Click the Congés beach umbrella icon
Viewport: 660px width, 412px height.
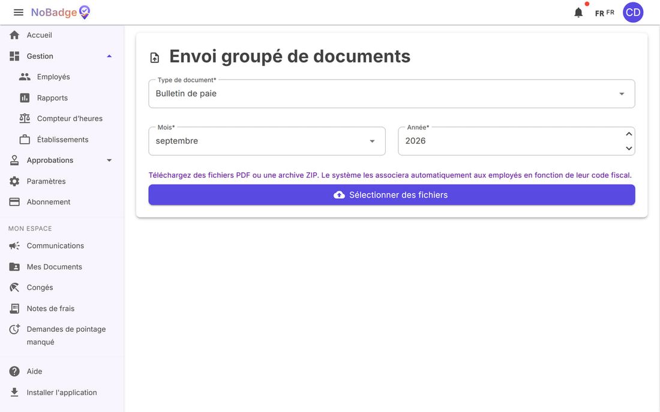point(14,287)
